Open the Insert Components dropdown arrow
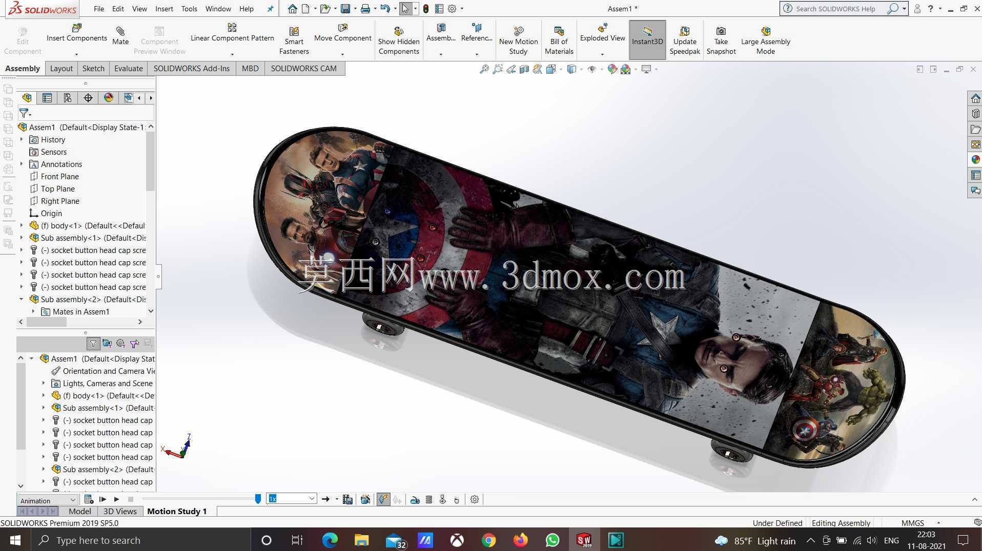The height and width of the screenshot is (551, 982). pos(76,54)
